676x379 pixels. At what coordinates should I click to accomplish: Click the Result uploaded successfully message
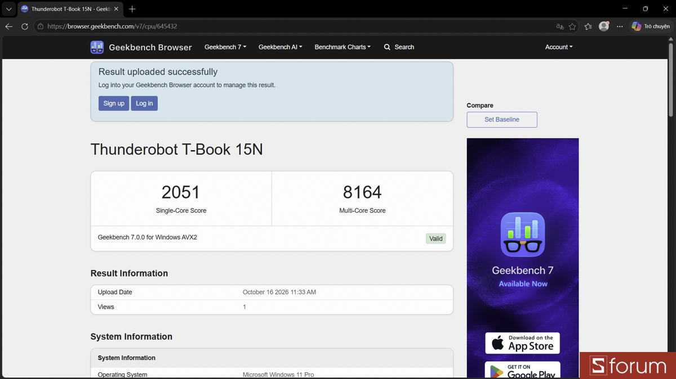coord(158,72)
